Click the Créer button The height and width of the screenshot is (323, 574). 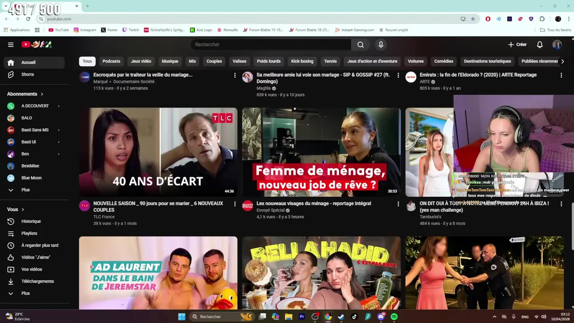pos(517,44)
